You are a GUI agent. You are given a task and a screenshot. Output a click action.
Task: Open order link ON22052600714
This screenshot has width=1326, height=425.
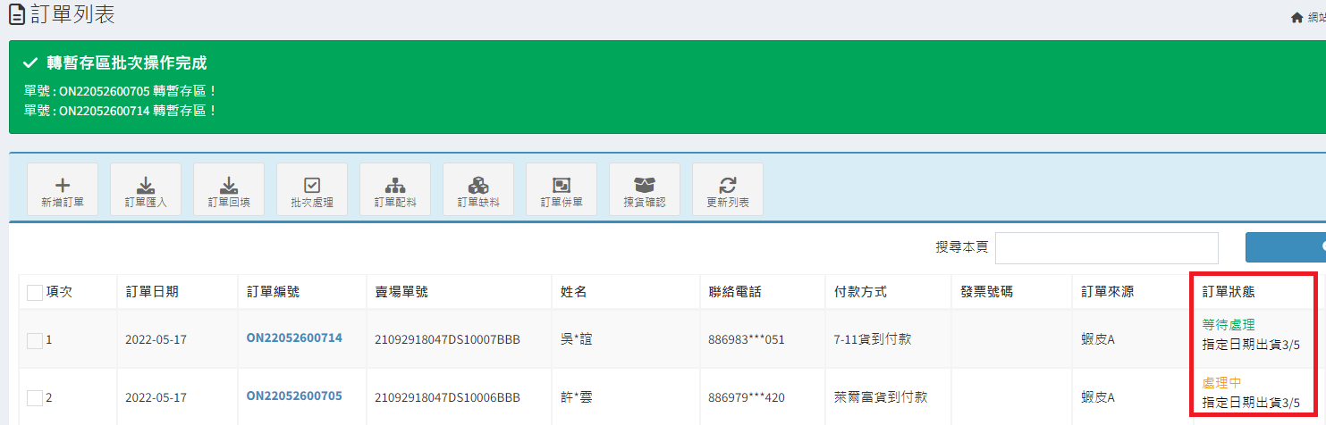[x=294, y=337]
